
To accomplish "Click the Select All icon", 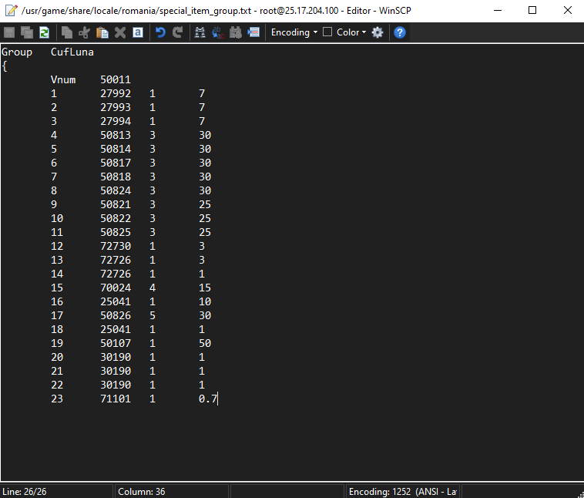I will pyautogui.click(x=138, y=32).
